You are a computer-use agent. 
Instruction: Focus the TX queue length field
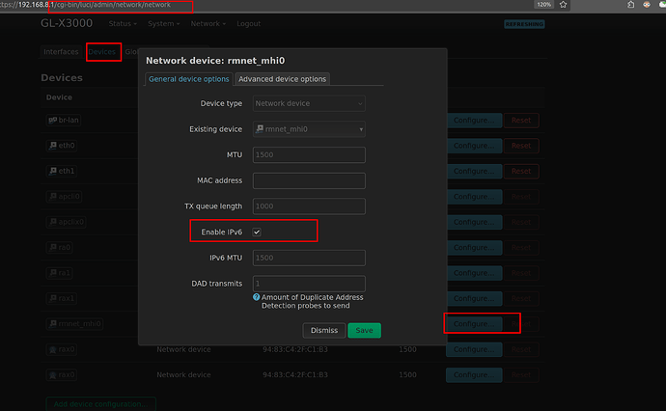[309, 206]
